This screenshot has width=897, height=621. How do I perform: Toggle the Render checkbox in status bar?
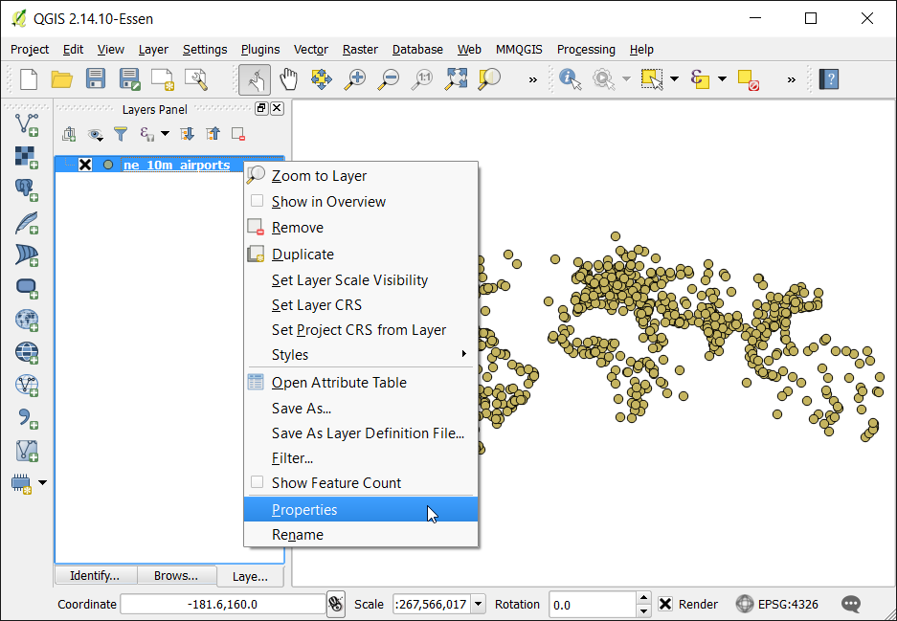point(664,604)
